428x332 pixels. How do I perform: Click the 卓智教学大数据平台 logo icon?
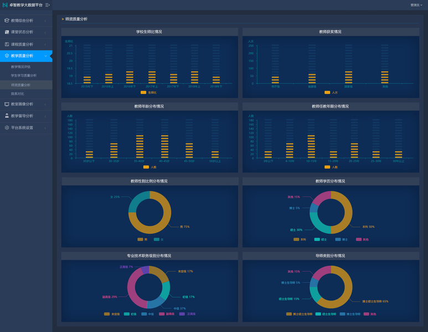tap(5, 5)
